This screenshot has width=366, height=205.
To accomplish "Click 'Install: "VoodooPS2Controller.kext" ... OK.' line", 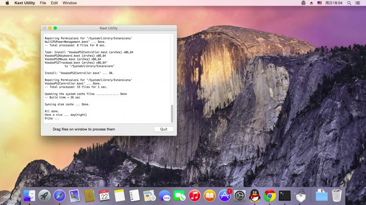I will tap(79, 73).
